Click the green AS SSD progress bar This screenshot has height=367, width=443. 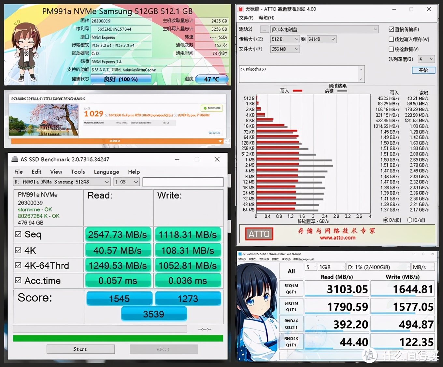point(118,338)
